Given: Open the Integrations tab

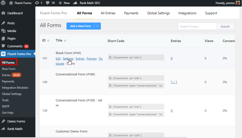Looking at the screenshot, I should tap(187, 13).
